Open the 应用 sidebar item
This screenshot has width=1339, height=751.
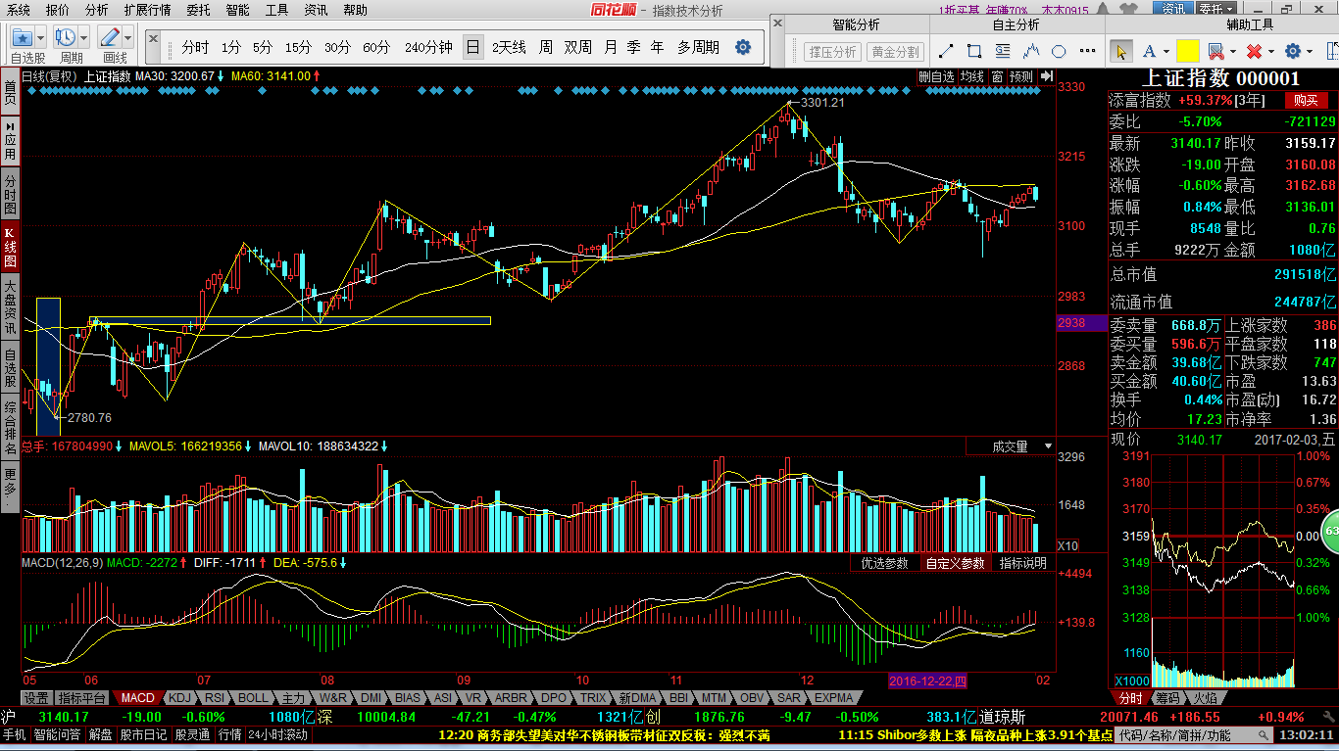10,141
